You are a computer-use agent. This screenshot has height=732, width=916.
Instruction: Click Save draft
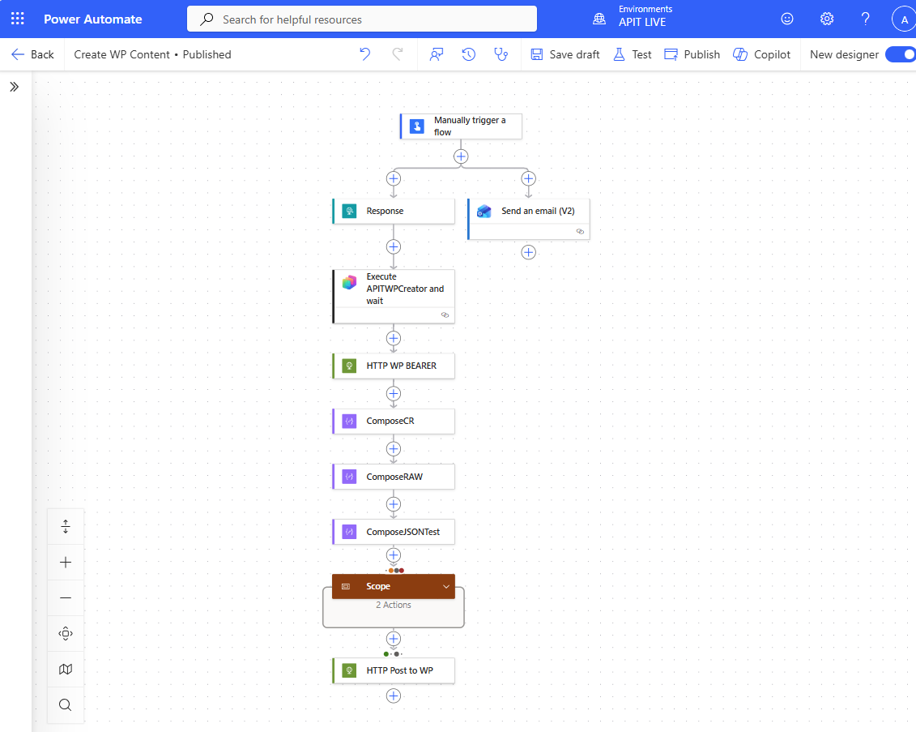(x=565, y=54)
